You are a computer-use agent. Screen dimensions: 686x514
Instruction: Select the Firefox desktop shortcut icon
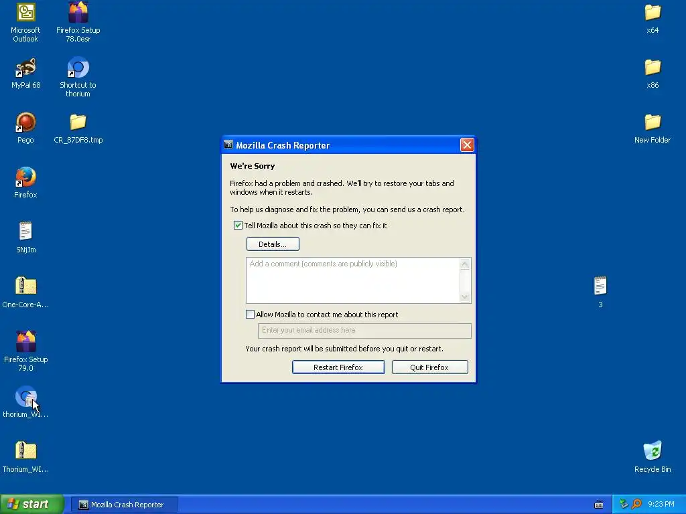[26, 177]
